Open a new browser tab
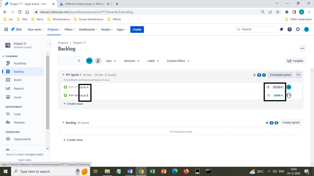The width and height of the screenshot is (314, 176). (117, 4)
